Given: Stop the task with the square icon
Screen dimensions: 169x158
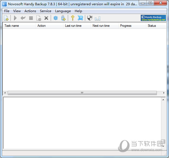Looking at the screenshot, I should tap(31, 18).
